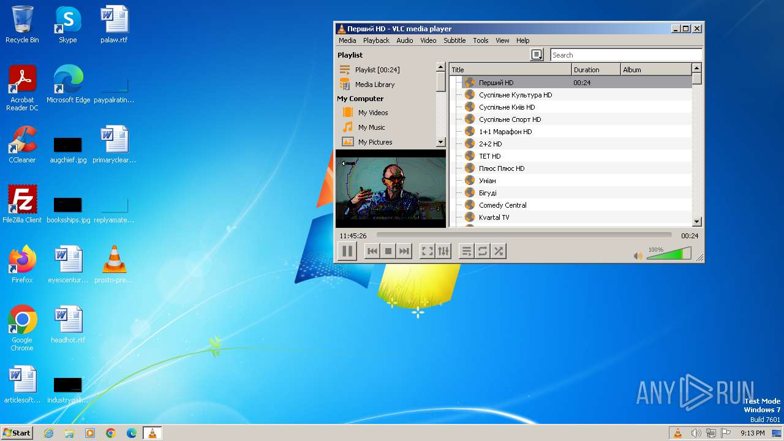Open FileZilla Client desktop shortcut

tap(22, 205)
